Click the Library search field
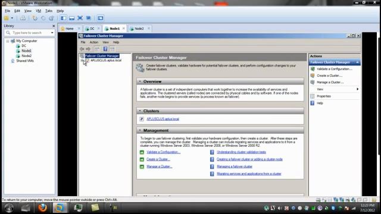Screen dimensions: 381x214 tap(29, 33)
